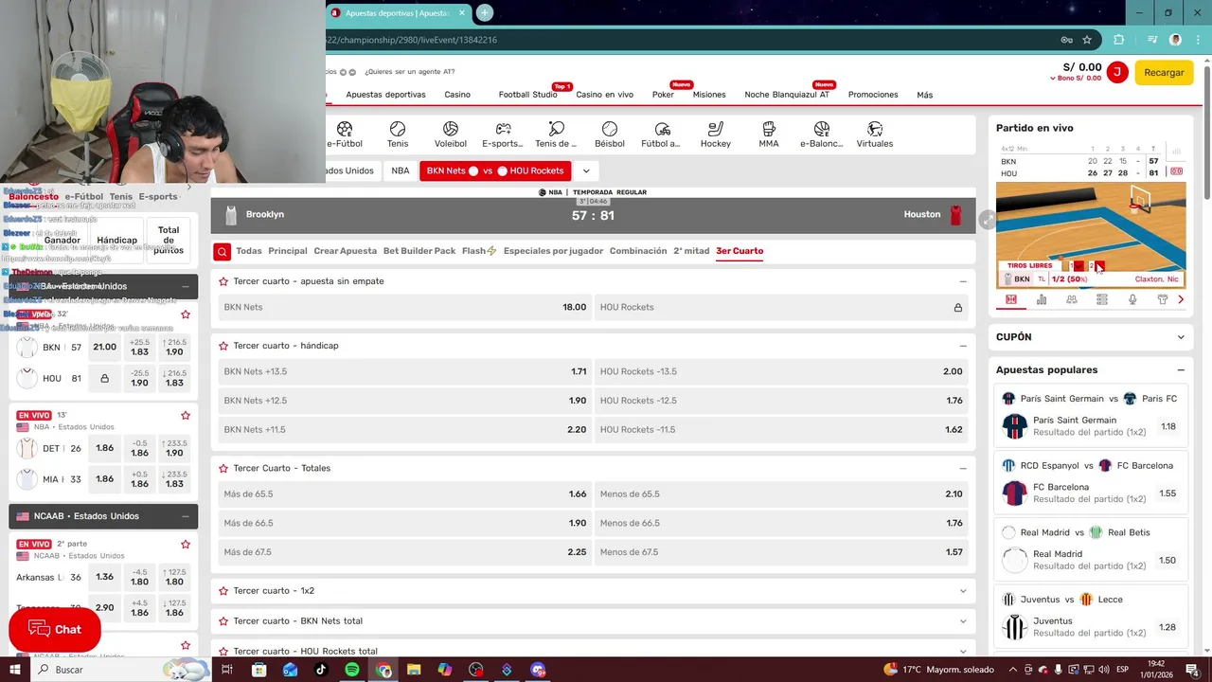Open the Especiales por jugador tab
1212x682 pixels.
click(554, 251)
